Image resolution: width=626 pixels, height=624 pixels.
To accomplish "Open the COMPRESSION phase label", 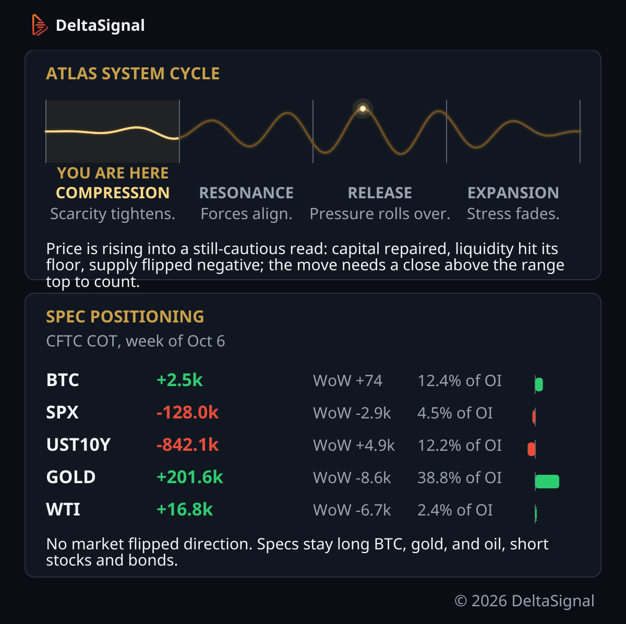I will pyautogui.click(x=113, y=193).
